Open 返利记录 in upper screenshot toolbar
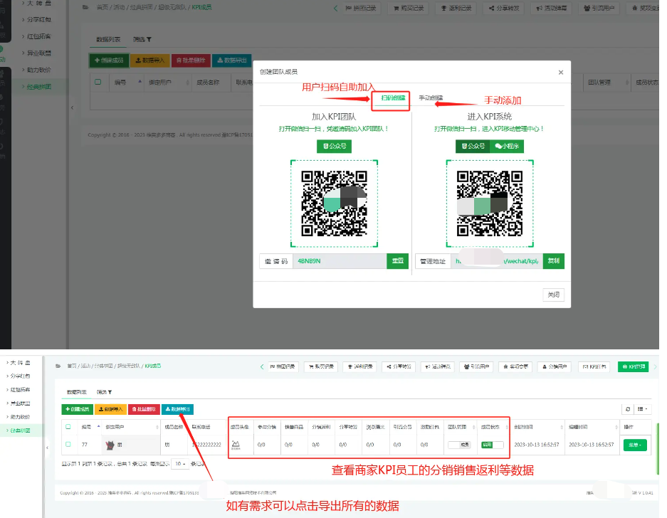 [456, 8]
